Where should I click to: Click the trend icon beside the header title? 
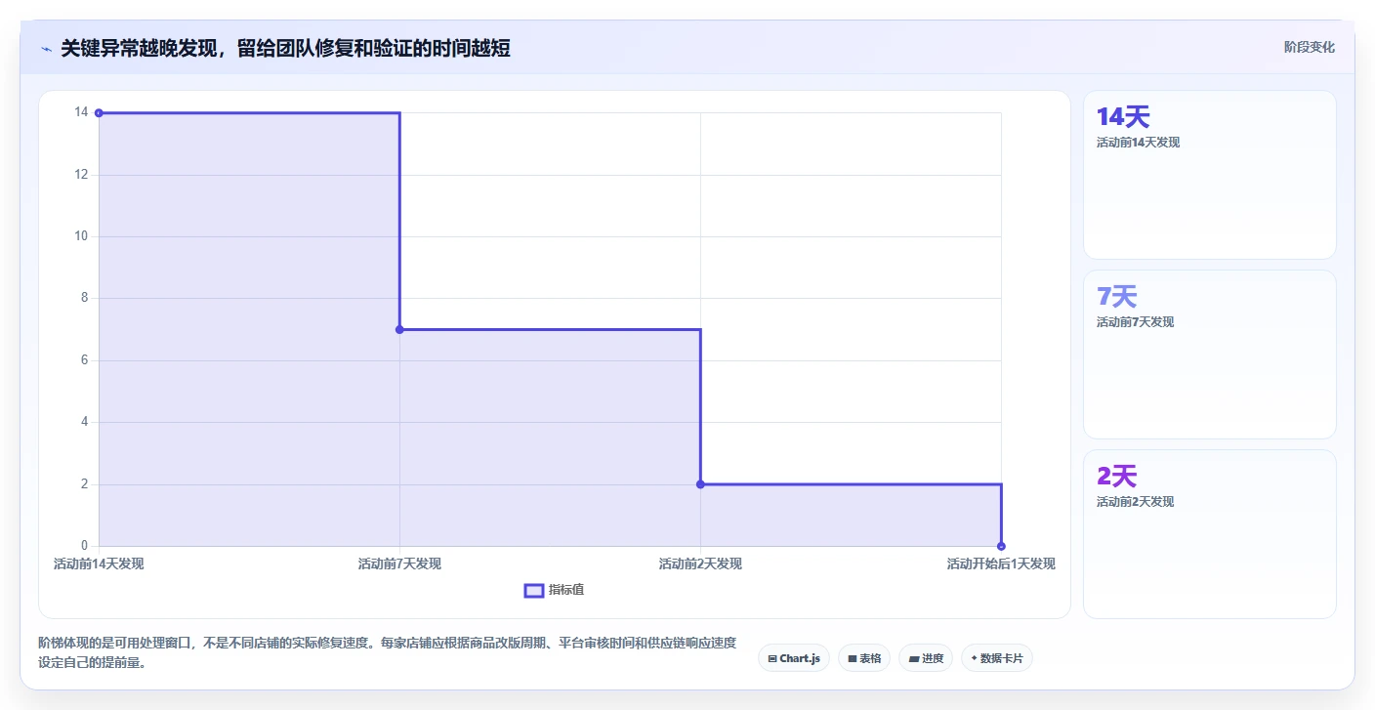(46, 49)
